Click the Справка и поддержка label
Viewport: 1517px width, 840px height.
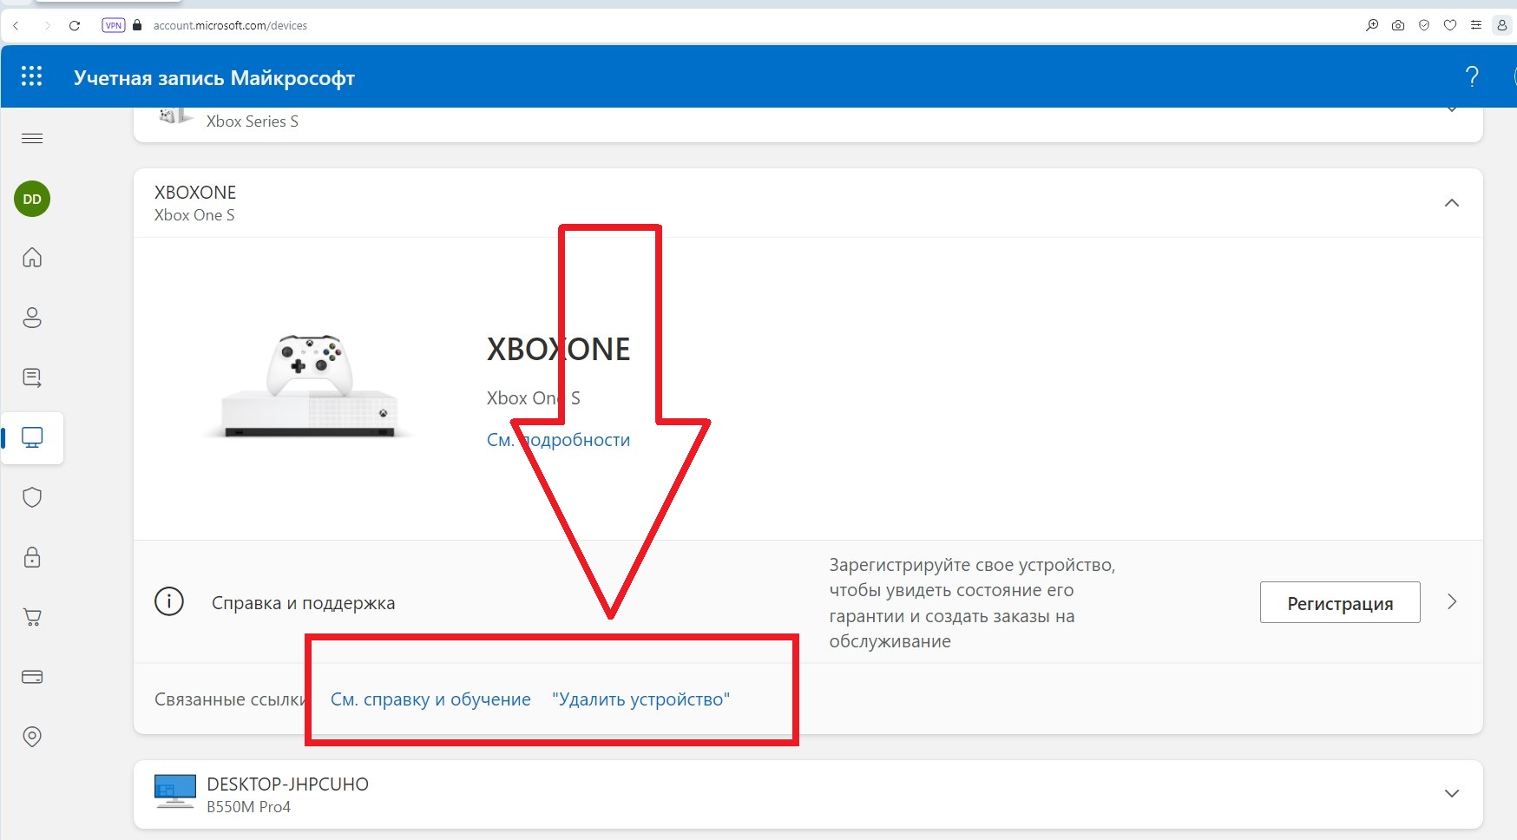point(303,603)
